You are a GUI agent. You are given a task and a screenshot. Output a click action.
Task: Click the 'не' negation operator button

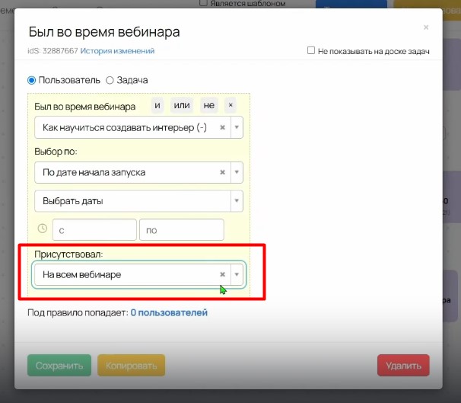208,106
